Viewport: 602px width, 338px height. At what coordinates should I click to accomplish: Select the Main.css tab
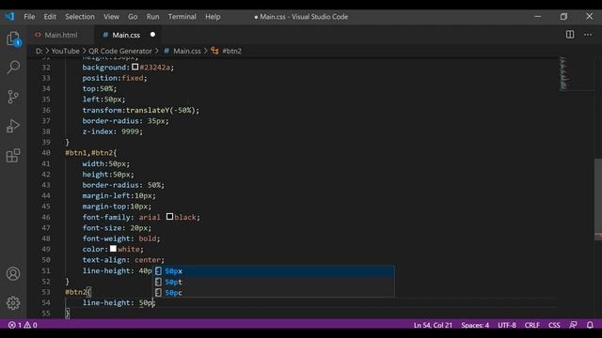point(127,35)
